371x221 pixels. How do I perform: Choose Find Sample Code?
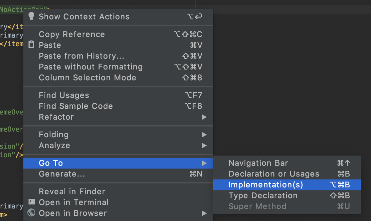[x=76, y=106]
